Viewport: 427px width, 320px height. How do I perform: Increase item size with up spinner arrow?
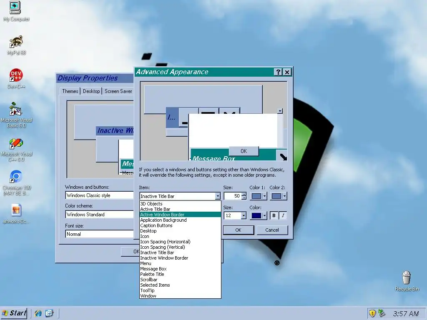click(244, 194)
